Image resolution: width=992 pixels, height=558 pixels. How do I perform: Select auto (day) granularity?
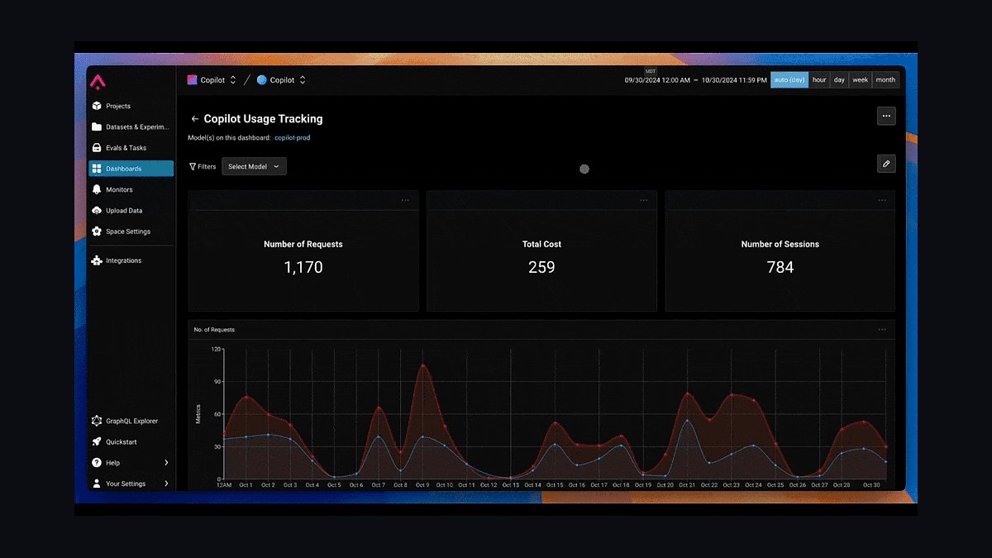(x=789, y=80)
